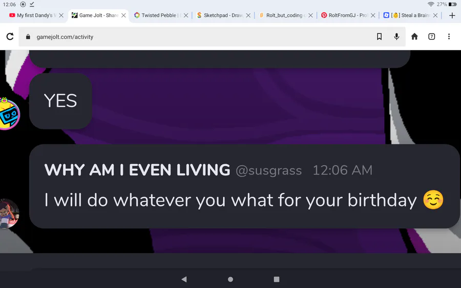Switch to Twisted Pebble tab
Viewport: 461px width, 288px height.
(157, 15)
